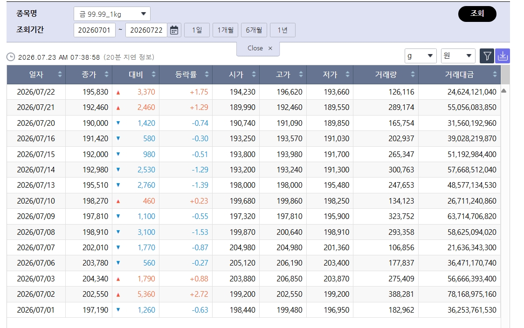Click the scrollbar up arrow

503,91
